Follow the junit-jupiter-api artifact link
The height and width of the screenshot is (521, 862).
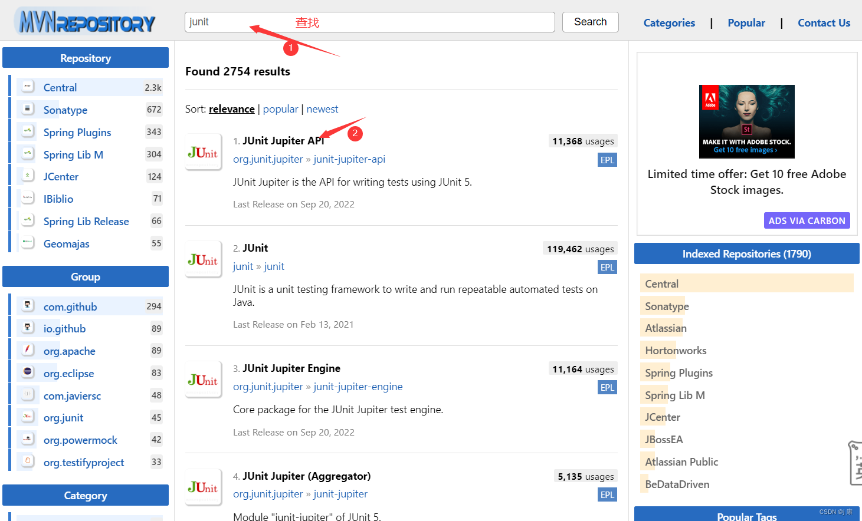coord(349,159)
